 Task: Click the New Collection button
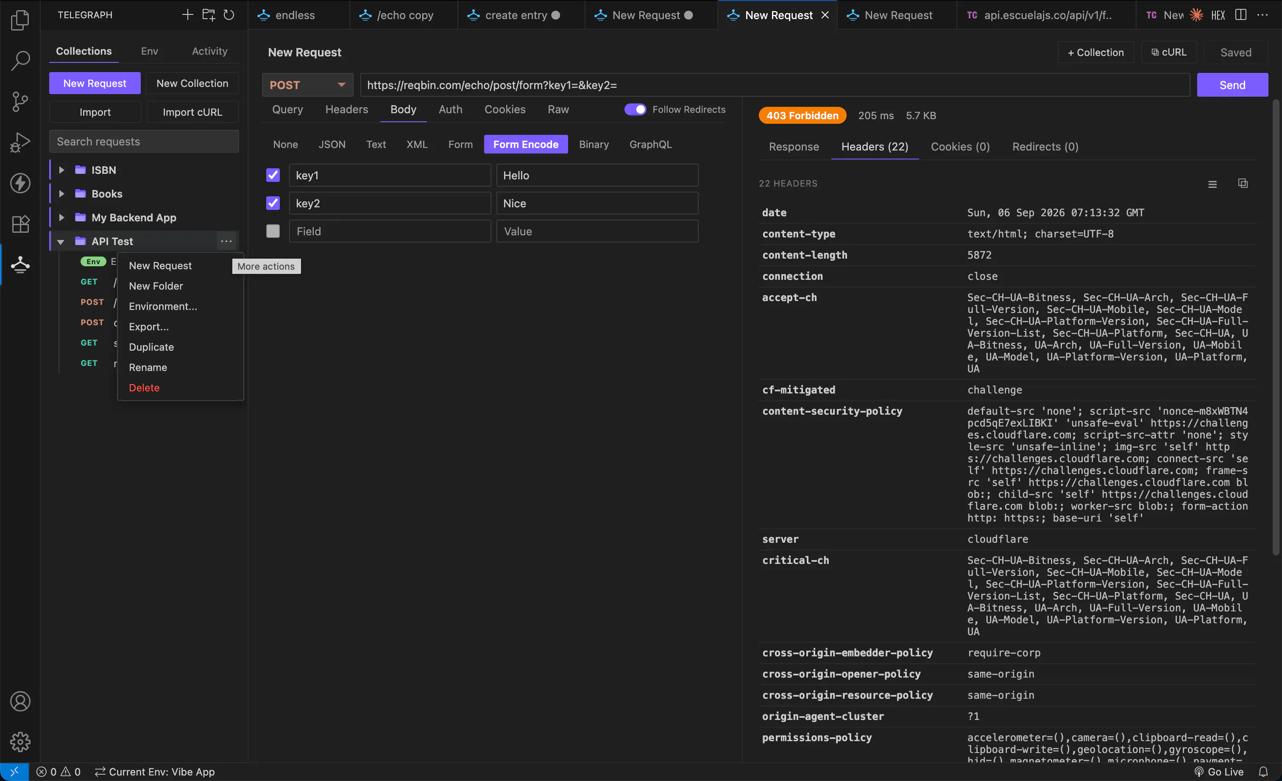[x=192, y=83]
